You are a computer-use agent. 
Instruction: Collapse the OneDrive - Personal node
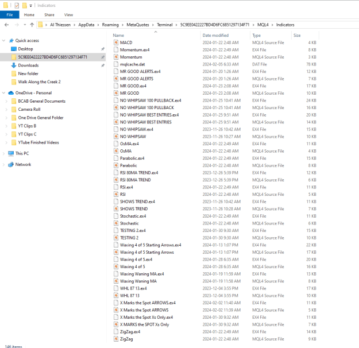(3, 92)
